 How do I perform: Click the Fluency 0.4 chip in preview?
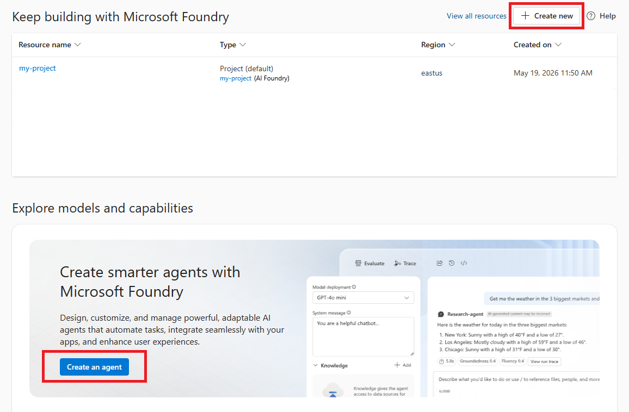513,361
